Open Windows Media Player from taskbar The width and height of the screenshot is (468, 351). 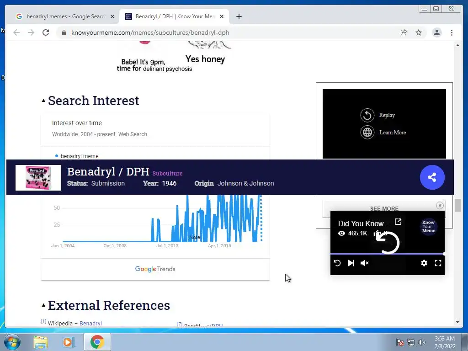click(x=68, y=342)
